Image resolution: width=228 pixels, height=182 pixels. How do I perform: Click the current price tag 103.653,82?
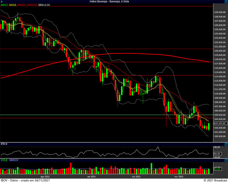[x=219, y=123]
